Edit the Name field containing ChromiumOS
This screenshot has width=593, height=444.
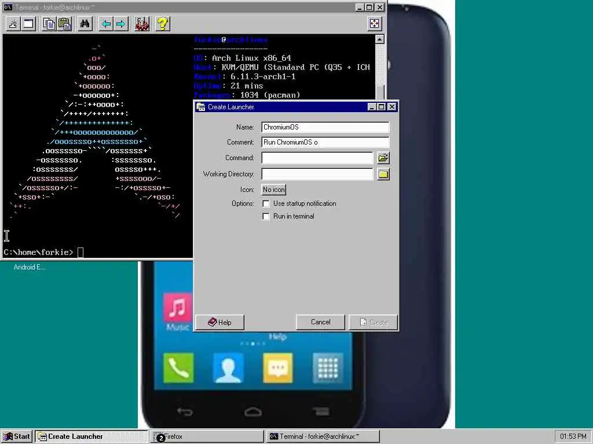point(325,127)
